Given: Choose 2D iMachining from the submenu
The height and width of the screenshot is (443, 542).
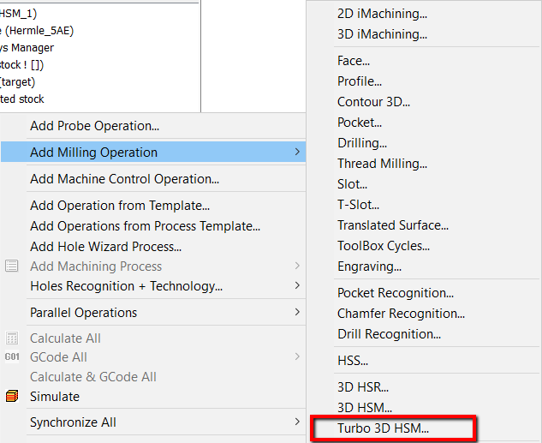Looking at the screenshot, I should [x=382, y=14].
